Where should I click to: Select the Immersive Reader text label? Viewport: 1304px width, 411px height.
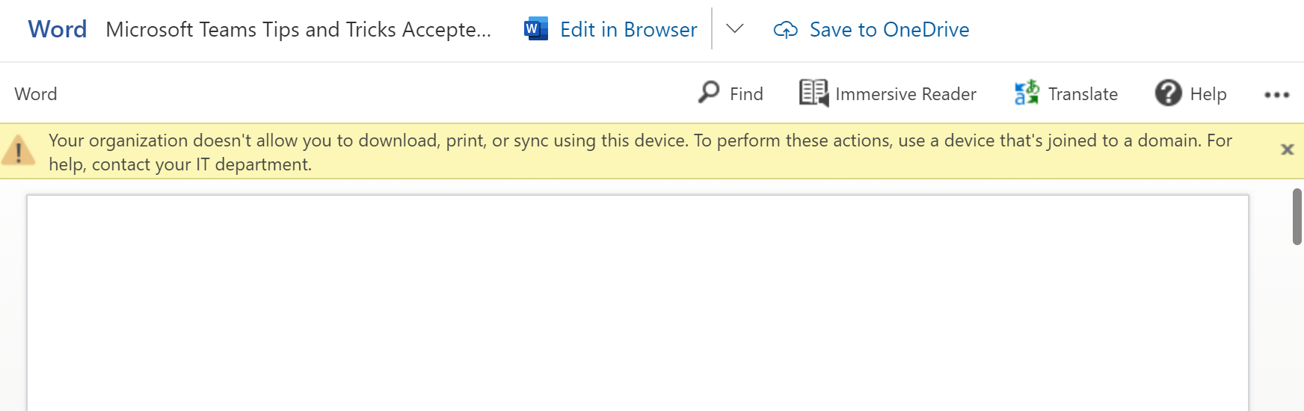[x=905, y=94]
